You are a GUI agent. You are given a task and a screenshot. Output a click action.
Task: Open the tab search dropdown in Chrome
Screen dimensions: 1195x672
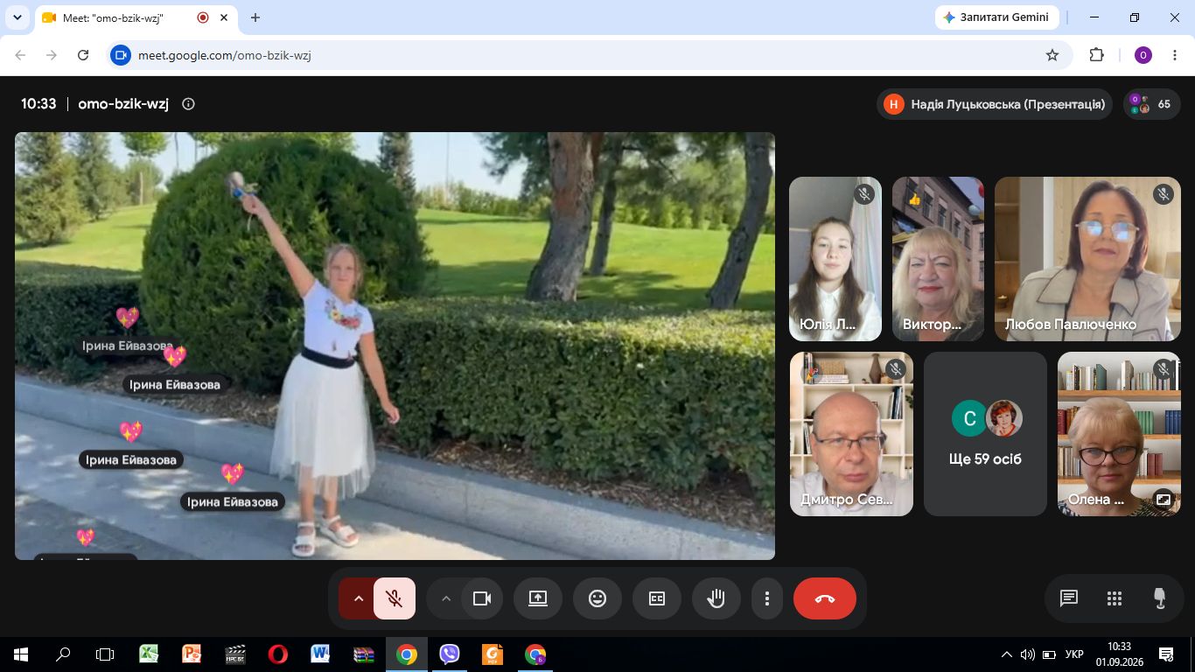pyautogui.click(x=17, y=17)
